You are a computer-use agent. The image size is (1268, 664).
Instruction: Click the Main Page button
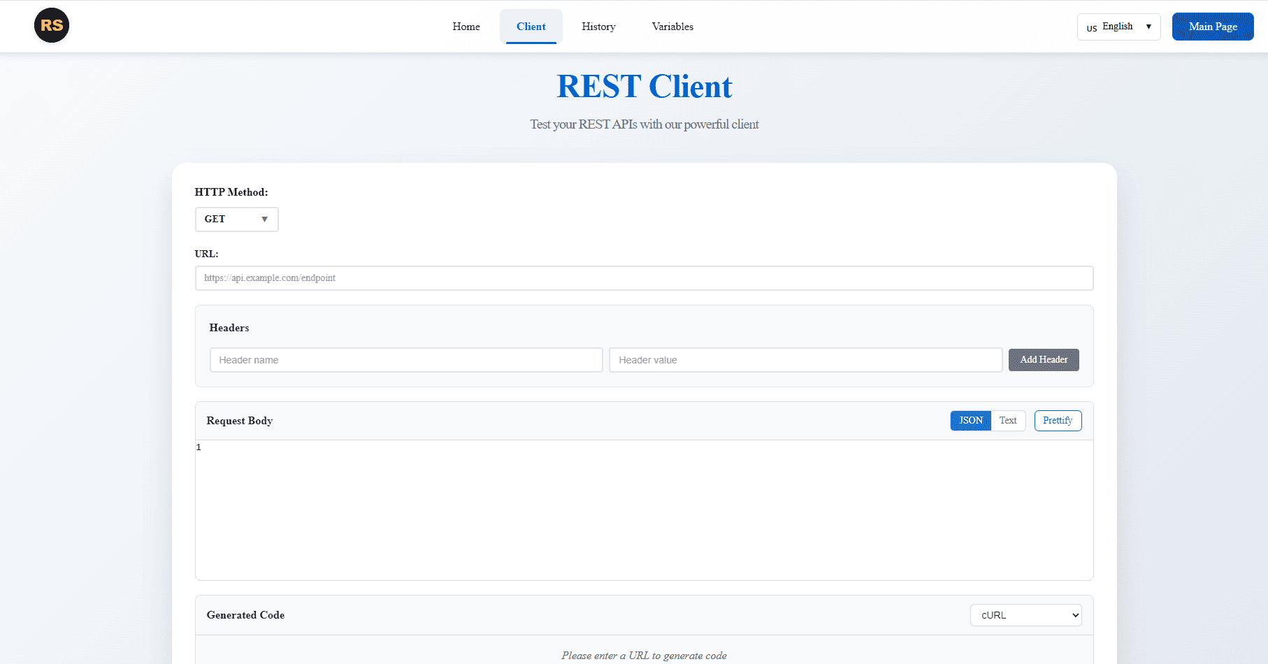1212,27
